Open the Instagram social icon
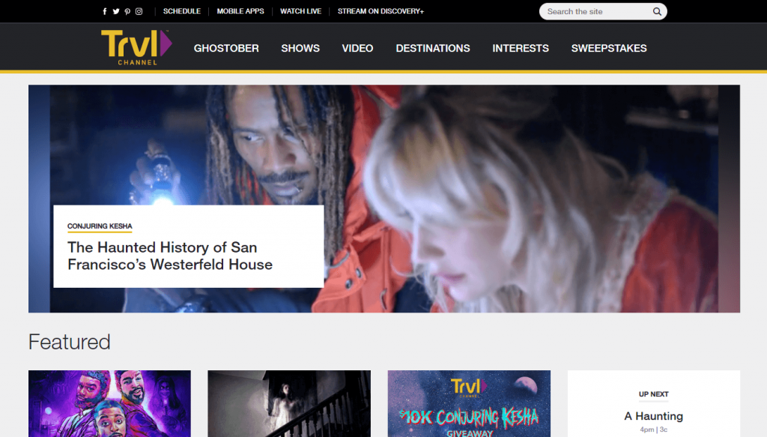767x437 pixels. (x=139, y=11)
